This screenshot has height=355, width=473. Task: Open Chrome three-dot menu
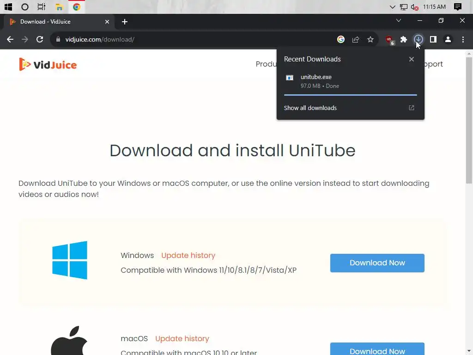point(463,40)
